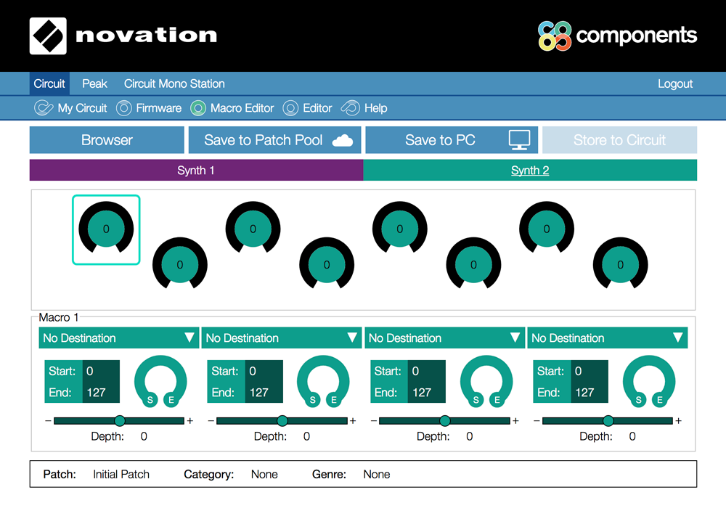The width and height of the screenshot is (726, 511).
Task: Click the monitor icon on Save to PC
Action: tap(519, 140)
